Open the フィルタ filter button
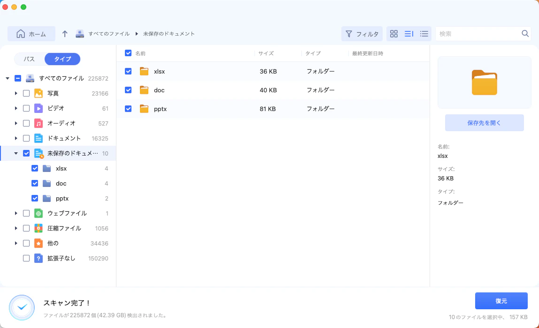Screen dimensions: 539x328 (362, 34)
